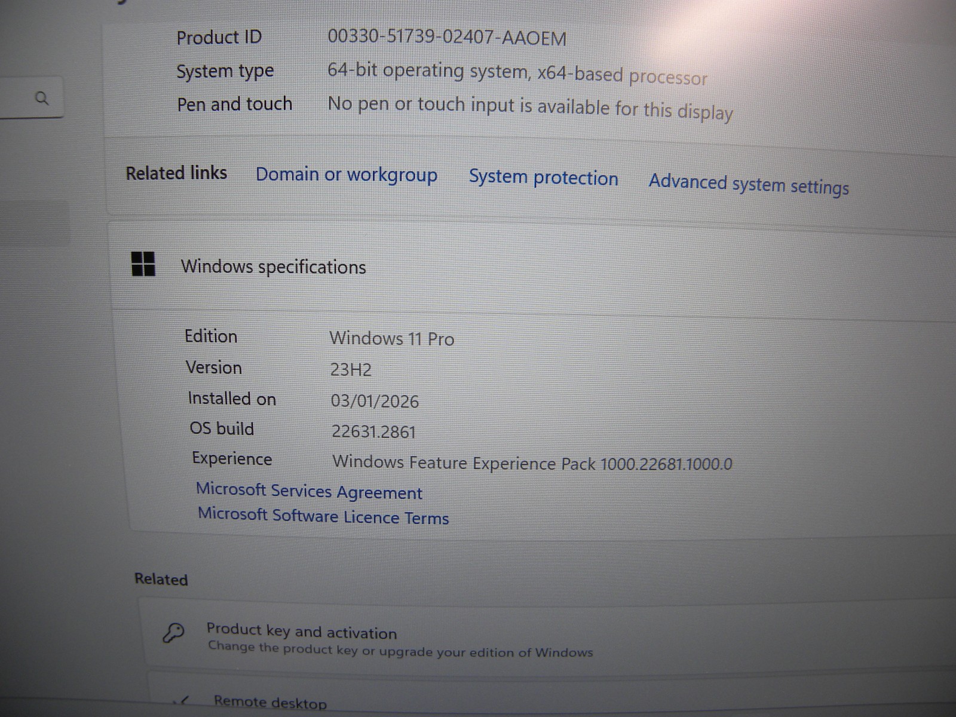Click the Related section heading
The height and width of the screenshot is (717, 956).
161,579
